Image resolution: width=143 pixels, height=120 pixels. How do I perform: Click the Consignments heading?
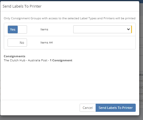coord(15,56)
